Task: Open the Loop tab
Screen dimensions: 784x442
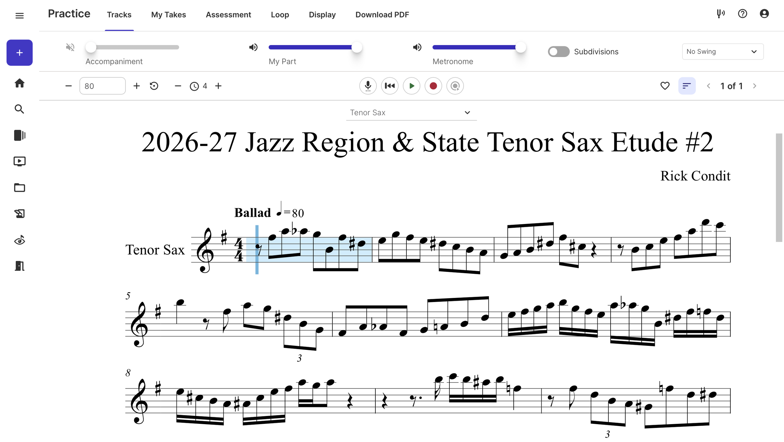Action: tap(280, 15)
